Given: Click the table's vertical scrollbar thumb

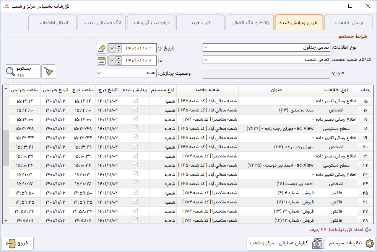Looking at the screenshot, I should 6,148.
